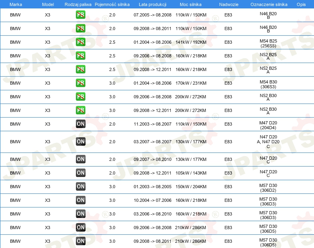Screen dimensions: 314x248
Task: Click ON diesel icon in M47 D20 (204D4) row
Action: [81, 124]
